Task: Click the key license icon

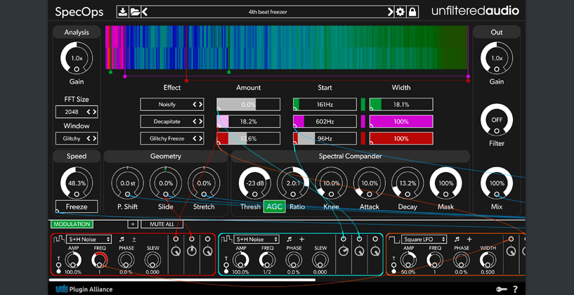Action: [500, 289]
